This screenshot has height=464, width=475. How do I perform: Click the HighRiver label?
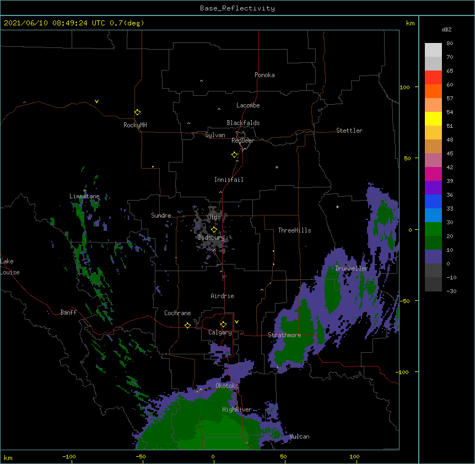pos(237,409)
